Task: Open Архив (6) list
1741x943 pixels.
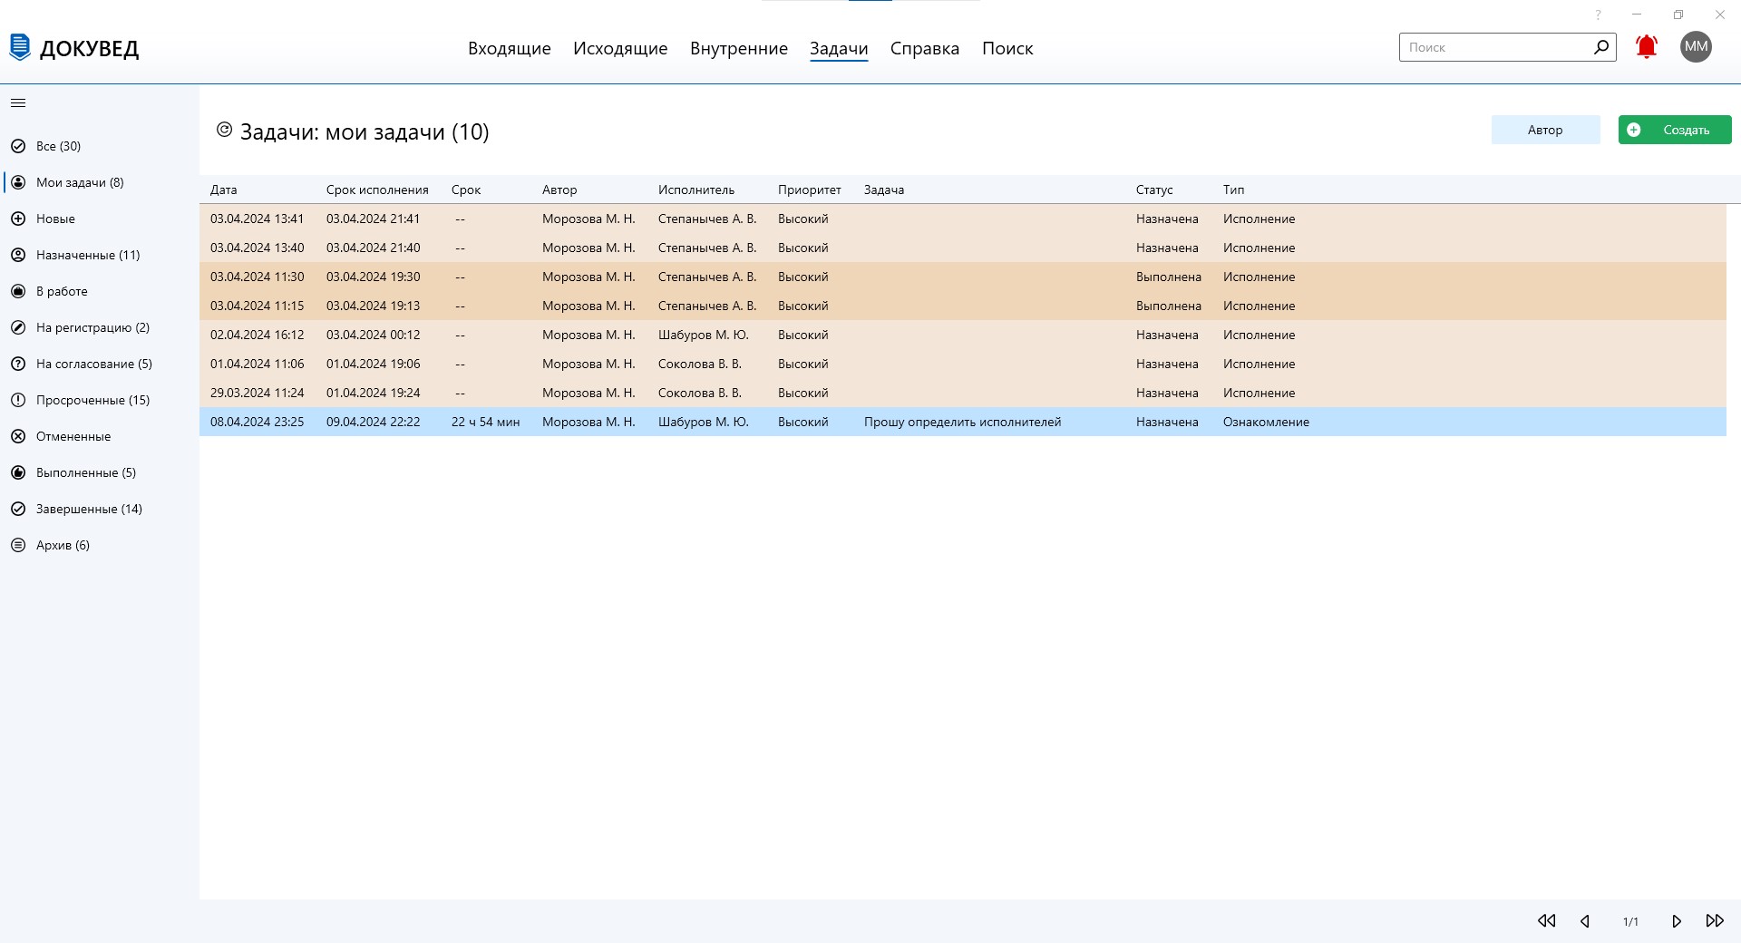Action: click(63, 545)
